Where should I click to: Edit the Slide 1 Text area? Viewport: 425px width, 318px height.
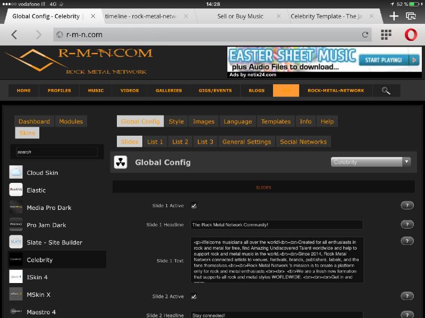(x=277, y=260)
